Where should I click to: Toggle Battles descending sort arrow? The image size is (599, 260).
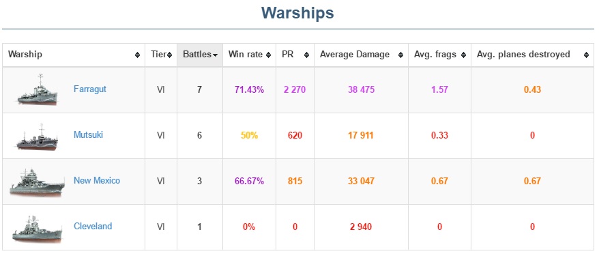click(215, 55)
